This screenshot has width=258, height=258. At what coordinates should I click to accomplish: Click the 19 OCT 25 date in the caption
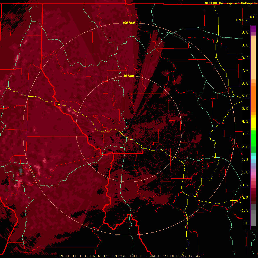click(174, 256)
